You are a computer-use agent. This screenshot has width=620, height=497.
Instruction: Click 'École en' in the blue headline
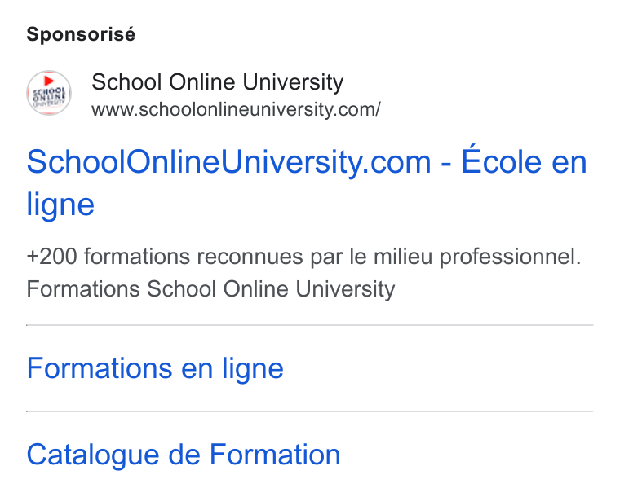coord(524,161)
